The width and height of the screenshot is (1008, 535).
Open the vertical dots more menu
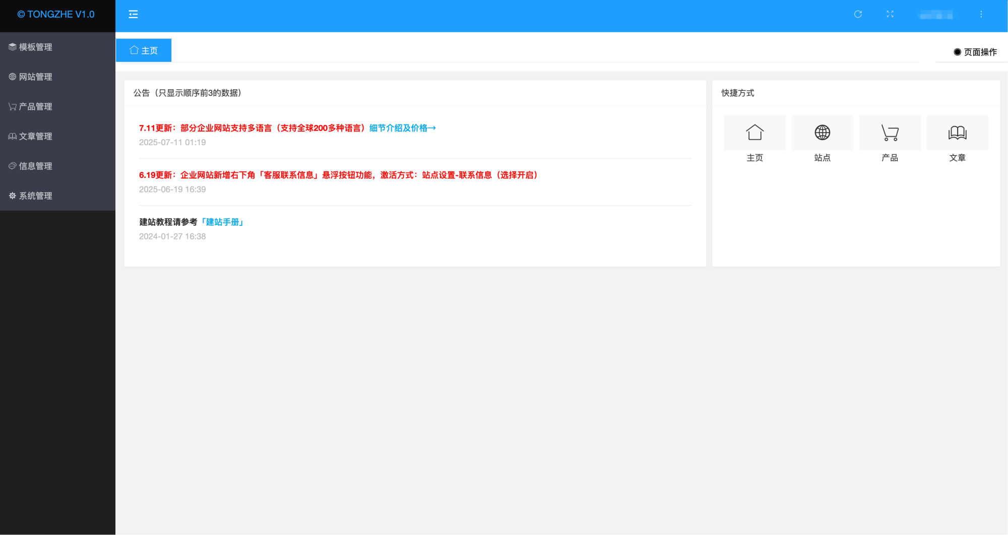coord(981,14)
